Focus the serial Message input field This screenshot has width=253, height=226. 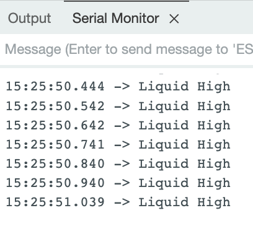tap(126, 50)
